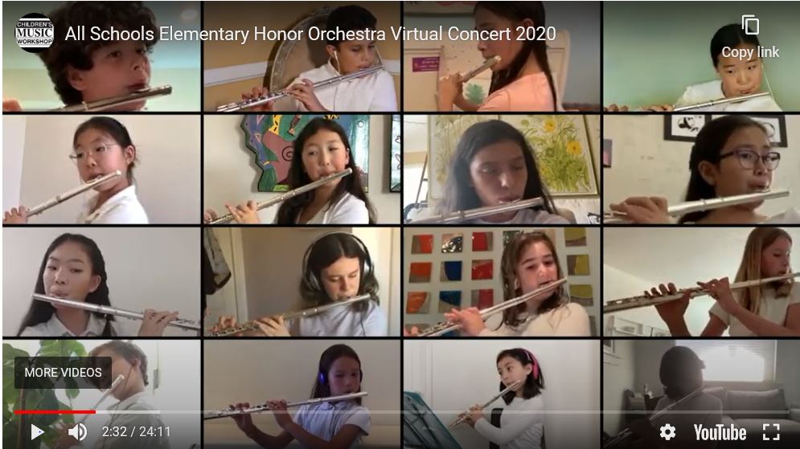Play the video

37,432
